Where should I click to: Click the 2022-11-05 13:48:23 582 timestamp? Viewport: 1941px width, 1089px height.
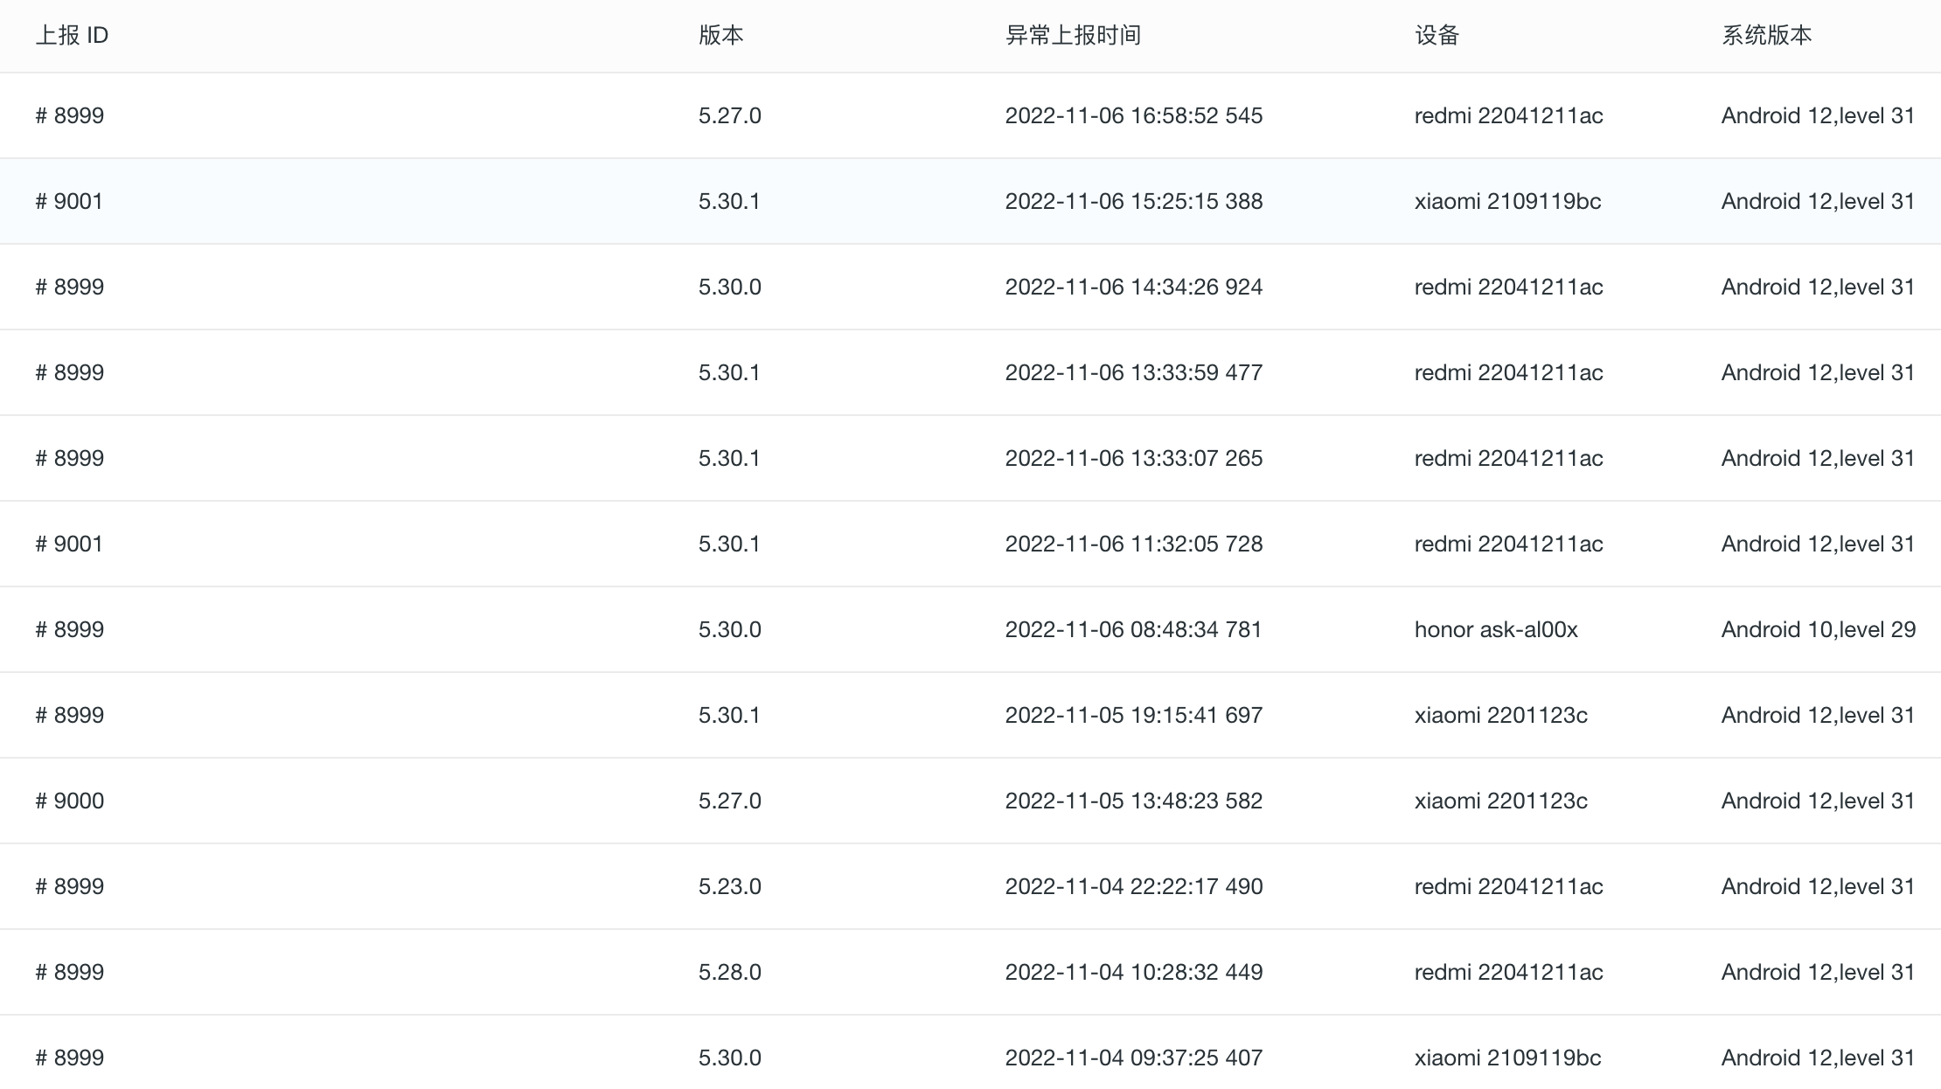coord(1133,801)
